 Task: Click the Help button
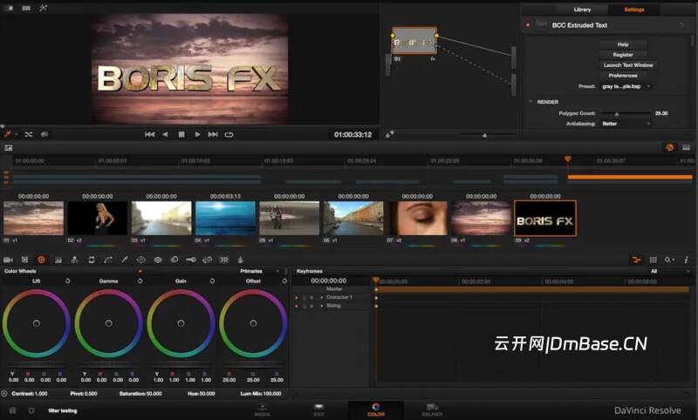(x=623, y=44)
